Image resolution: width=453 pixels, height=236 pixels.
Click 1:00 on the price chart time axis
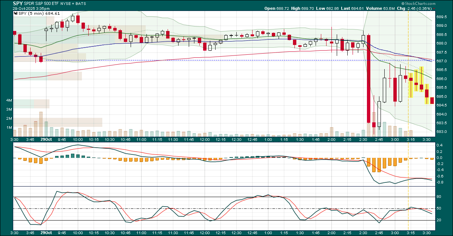coord(268,139)
